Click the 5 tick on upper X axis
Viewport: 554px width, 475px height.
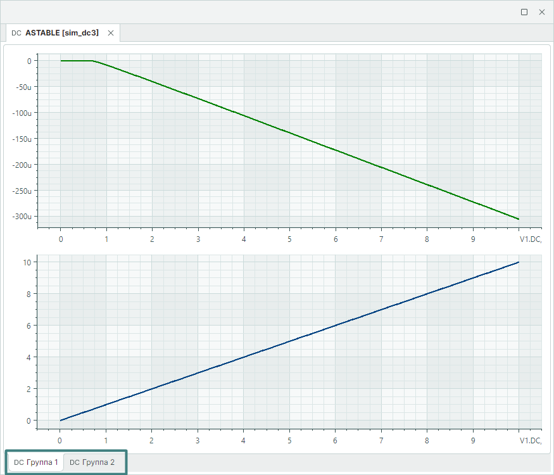(289, 239)
